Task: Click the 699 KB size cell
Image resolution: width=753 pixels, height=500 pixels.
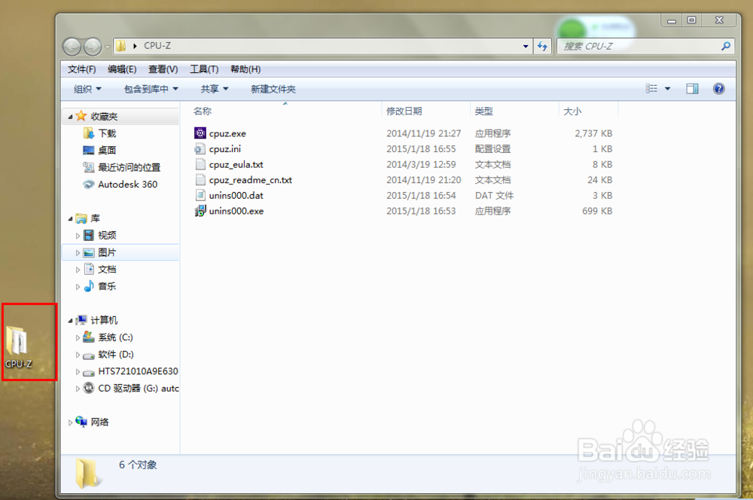Action: [x=597, y=211]
